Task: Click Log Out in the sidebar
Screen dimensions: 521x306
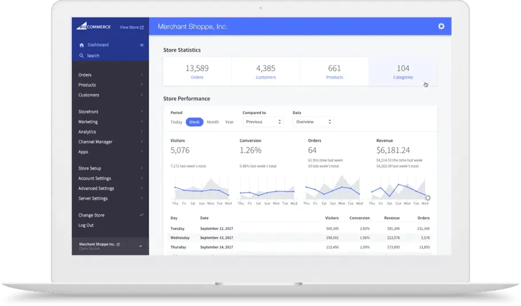Action: 86,225
